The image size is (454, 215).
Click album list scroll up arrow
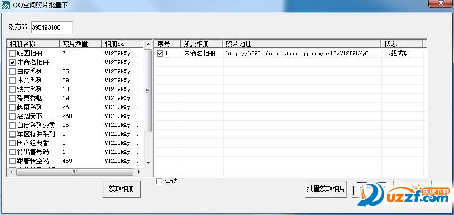[148, 44]
